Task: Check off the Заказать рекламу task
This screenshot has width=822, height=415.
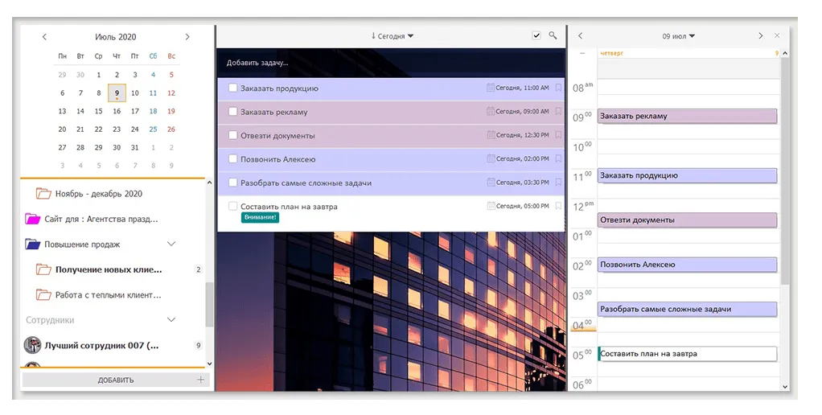Action: (x=232, y=112)
